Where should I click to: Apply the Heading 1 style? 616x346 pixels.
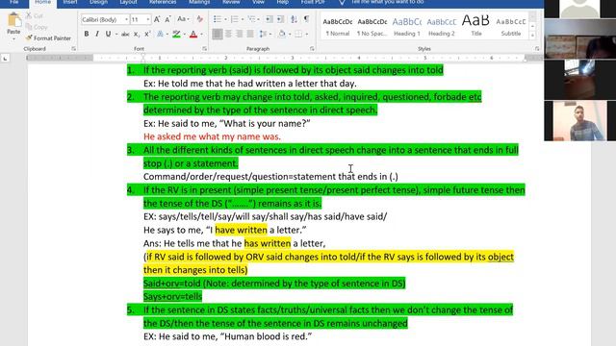[x=407, y=27]
